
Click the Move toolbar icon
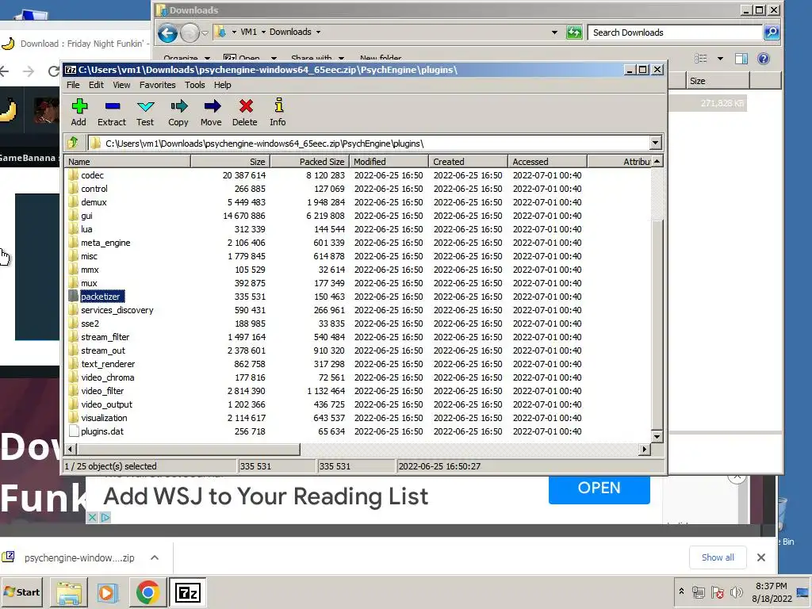[x=212, y=107]
